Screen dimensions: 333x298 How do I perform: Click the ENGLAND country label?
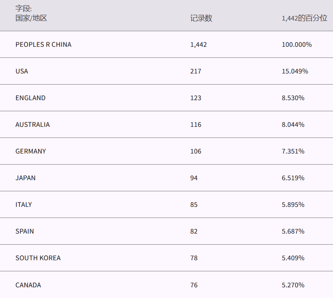coord(30,98)
